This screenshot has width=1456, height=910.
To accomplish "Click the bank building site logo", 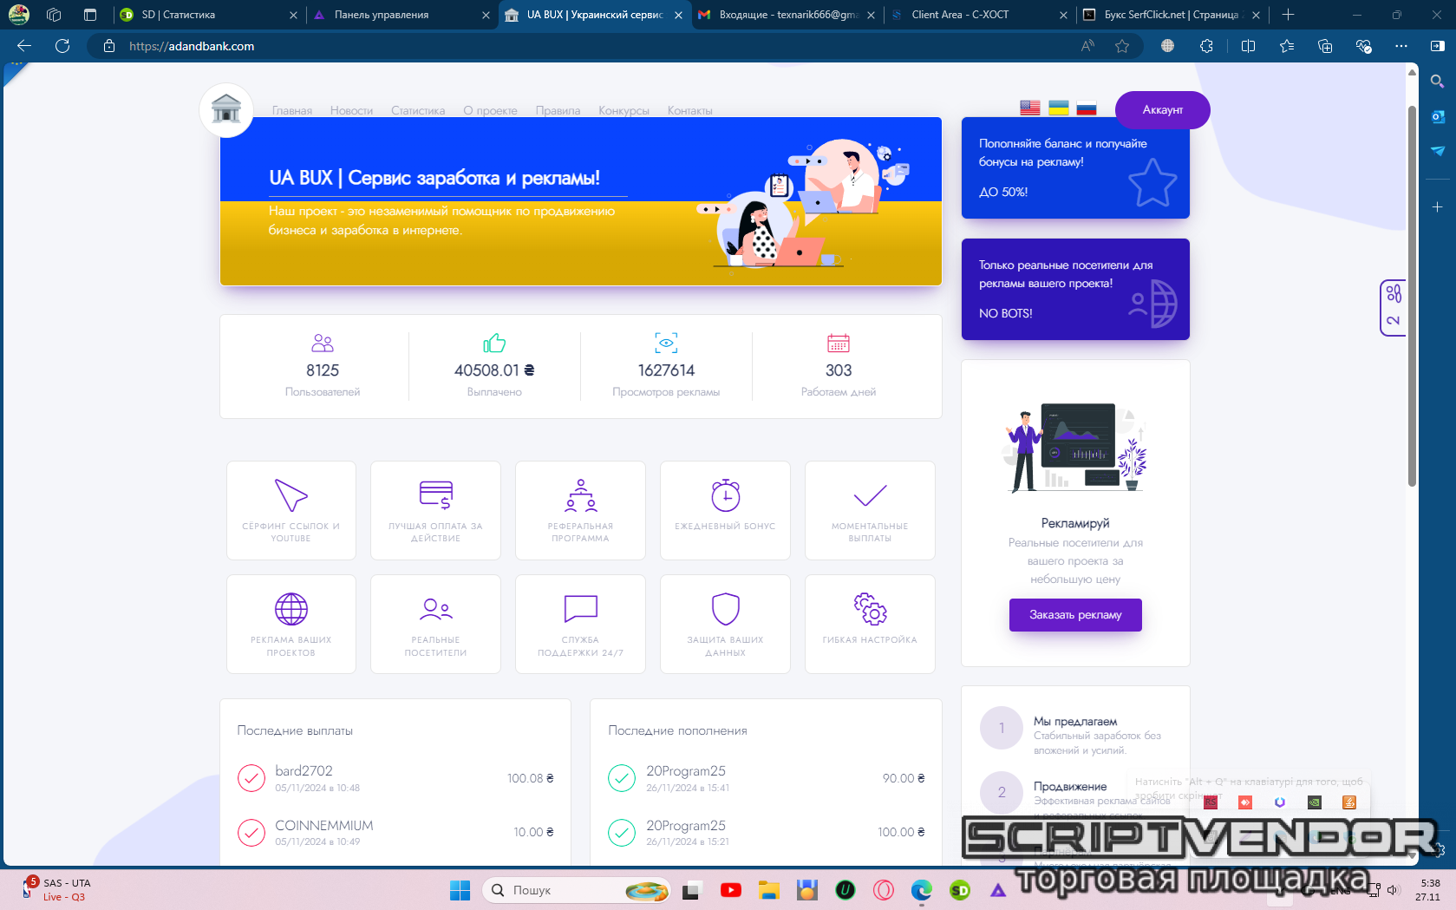I will 226,110.
